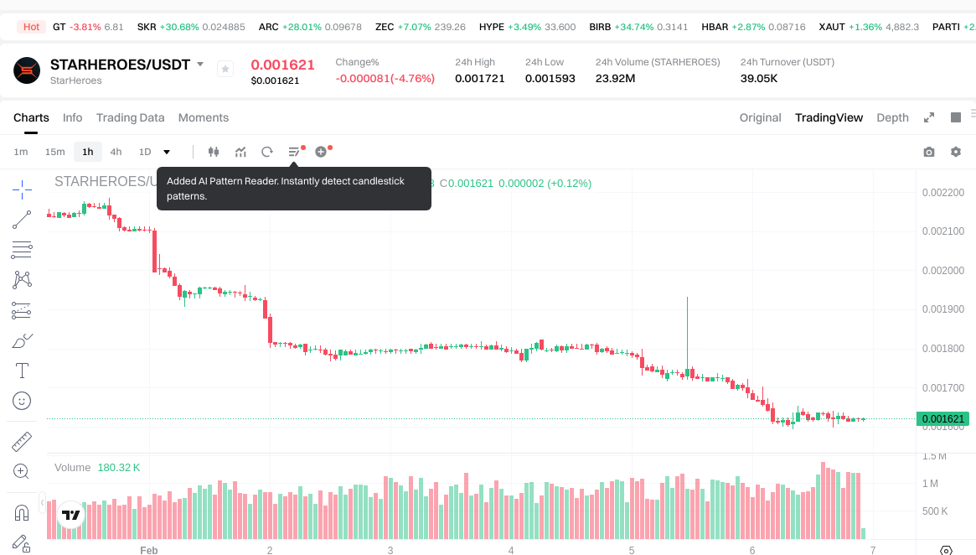Select the crosshair cursor tool
The width and height of the screenshot is (976, 555).
tap(22, 189)
